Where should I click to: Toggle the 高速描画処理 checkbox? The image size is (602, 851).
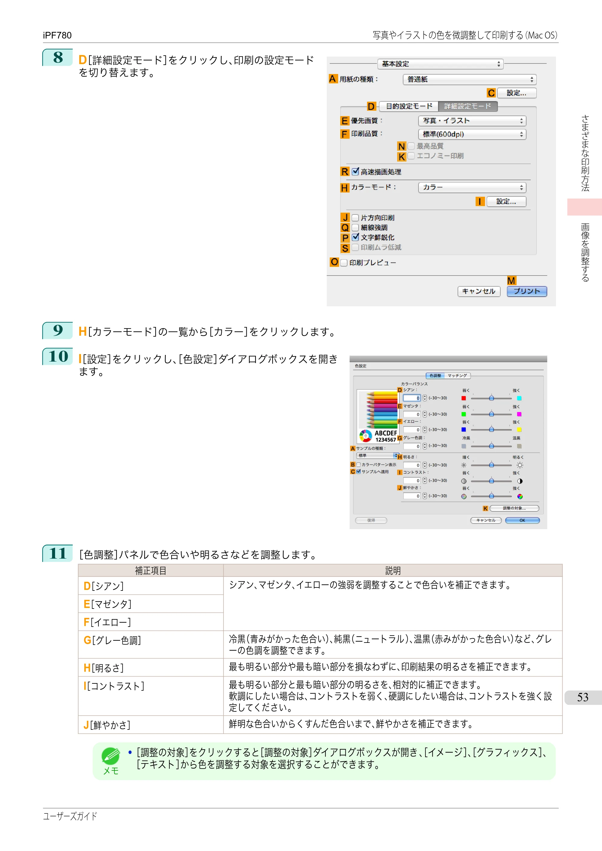pyautogui.click(x=356, y=171)
